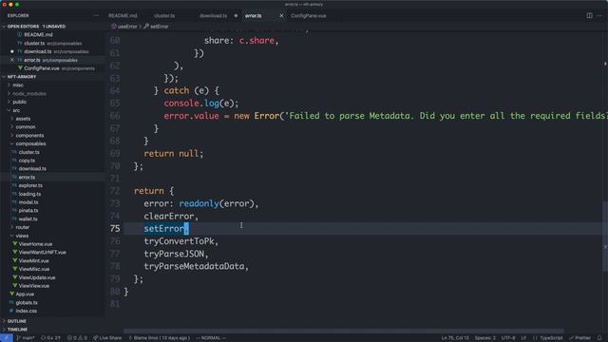The height and width of the screenshot is (342, 608).
Task: Open pinata.ts in the file tree
Action: tap(28, 211)
